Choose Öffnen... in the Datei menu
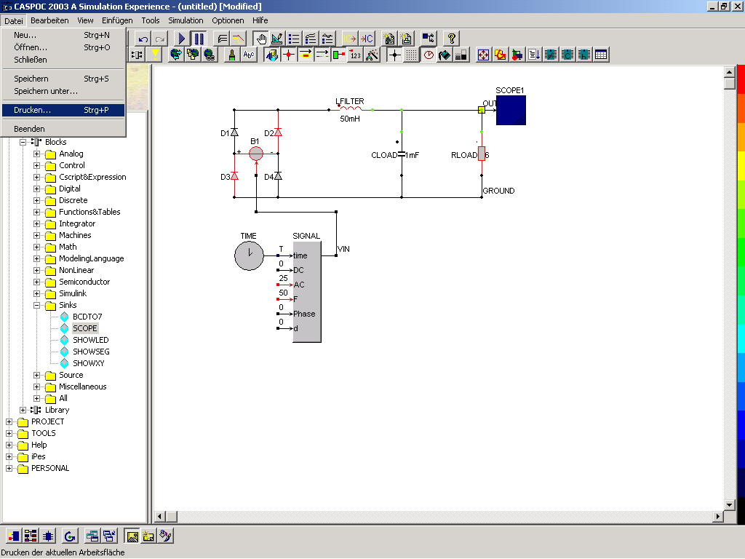The width and height of the screenshot is (745, 559). [63, 47]
